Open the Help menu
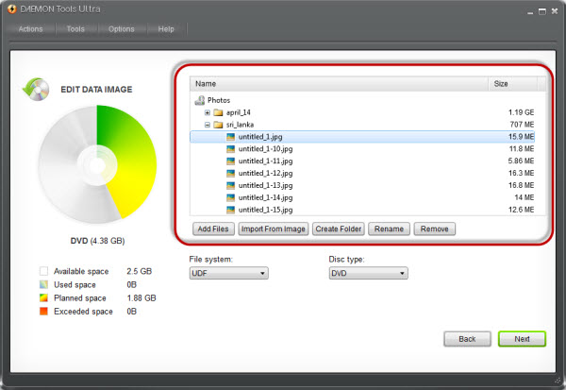566x390 pixels. click(x=166, y=29)
